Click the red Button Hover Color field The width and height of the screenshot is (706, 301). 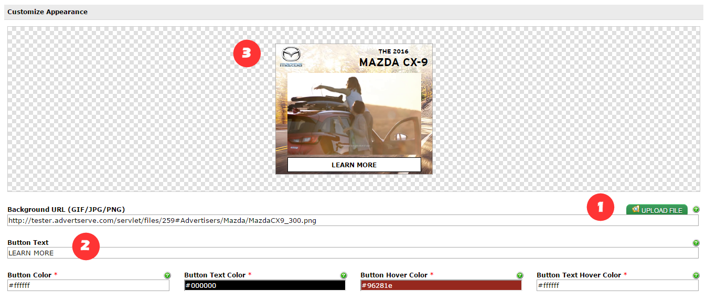pyautogui.click(x=441, y=285)
